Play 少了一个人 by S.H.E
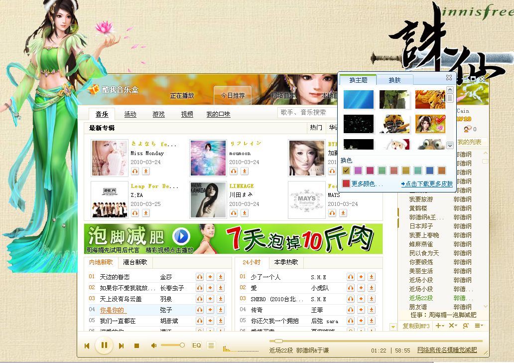This screenshot has height=363, width=514. pyautogui.click(x=351, y=277)
